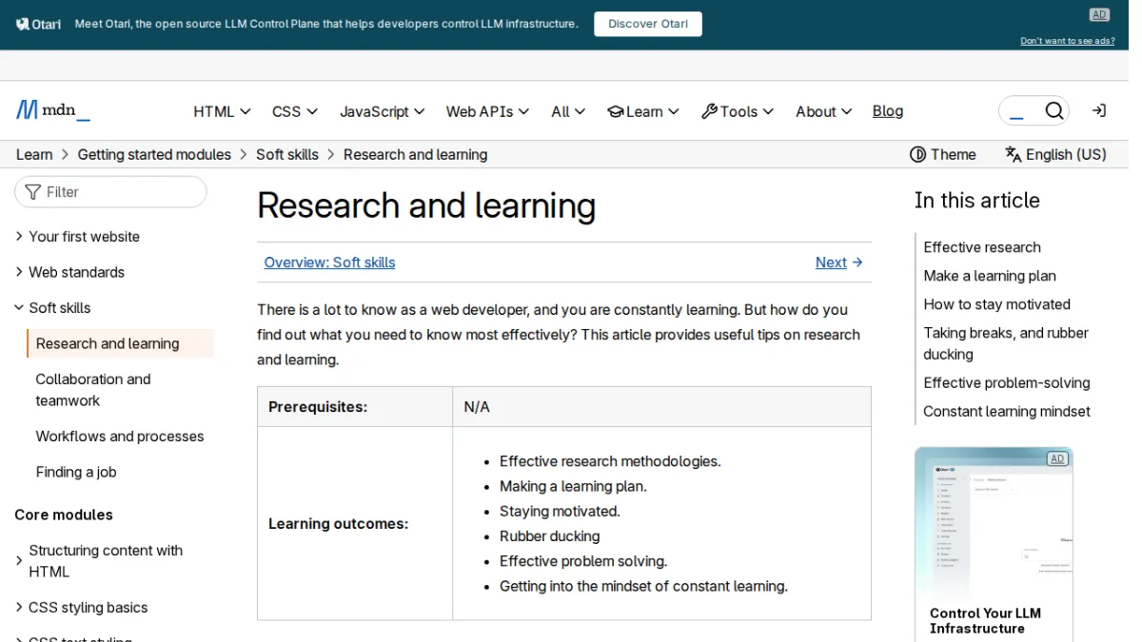Follow the Overview: Soft skills link
The height and width of the screenshot is (642, 1142).
pos(329,263)
